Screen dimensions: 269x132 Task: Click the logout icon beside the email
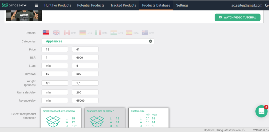click(266, 5)
